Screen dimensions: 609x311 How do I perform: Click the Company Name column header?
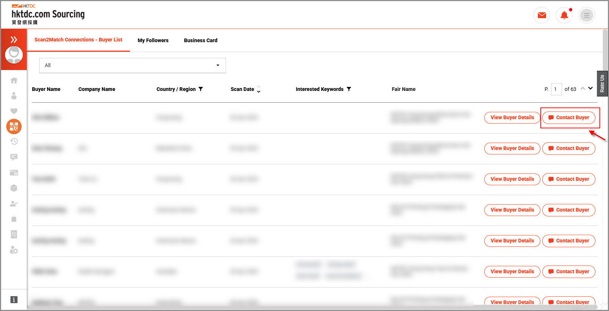(97, 89)
